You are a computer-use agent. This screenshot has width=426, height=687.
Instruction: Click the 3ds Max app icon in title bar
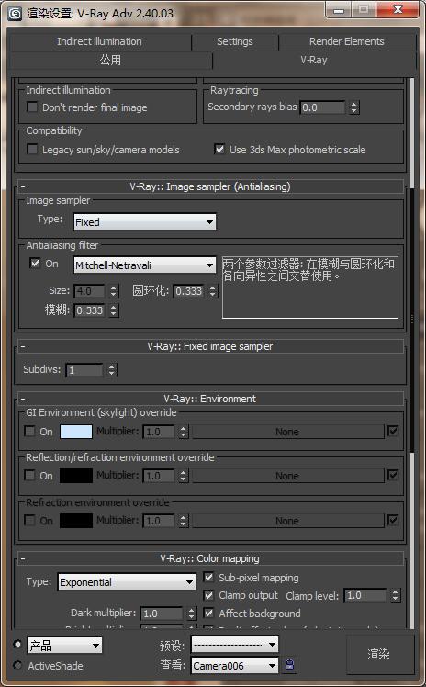click(x=15, y=13)
